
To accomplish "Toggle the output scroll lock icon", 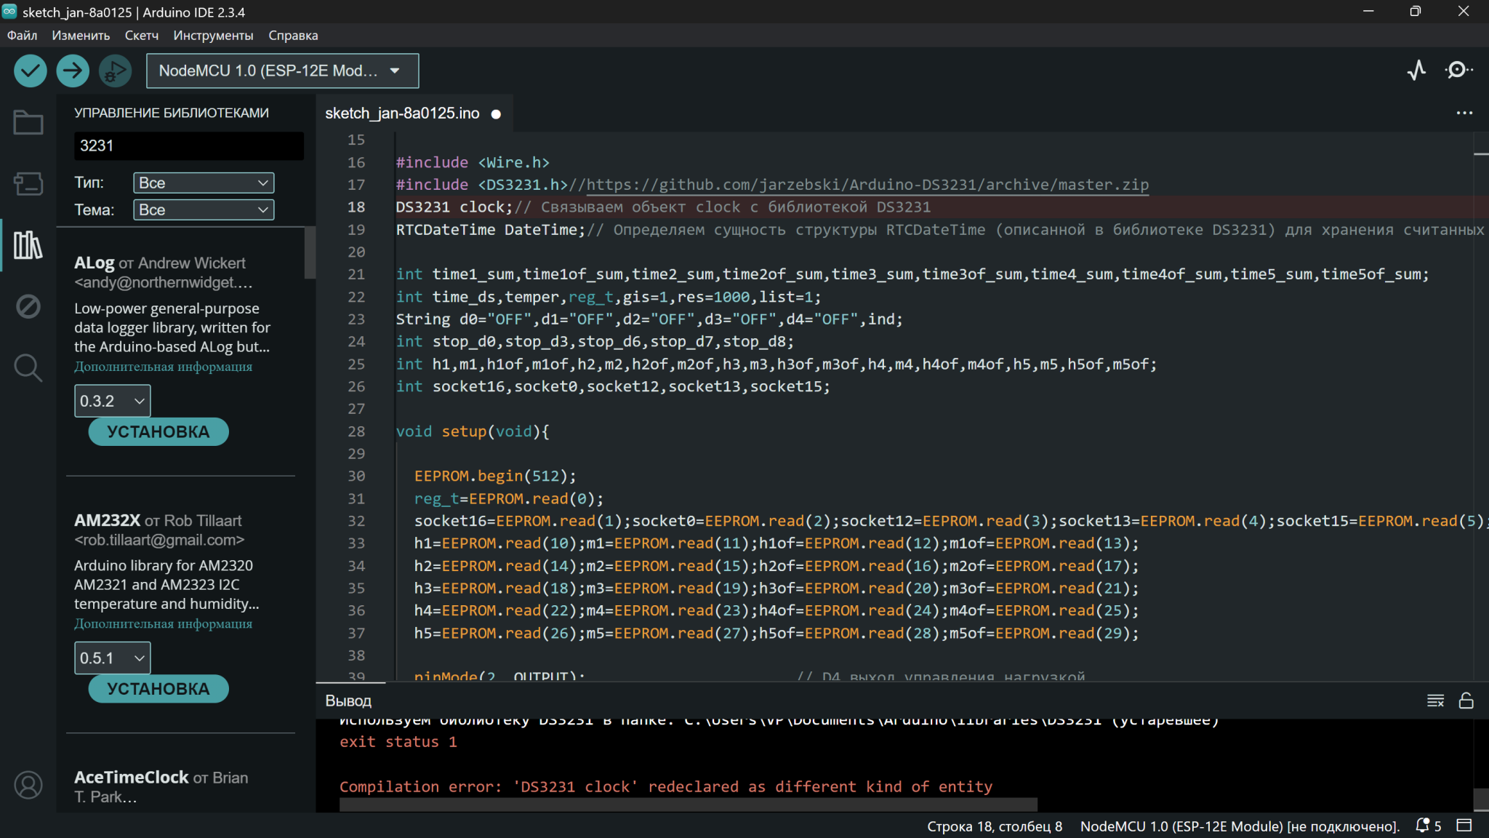I will tap(1466, 701).
